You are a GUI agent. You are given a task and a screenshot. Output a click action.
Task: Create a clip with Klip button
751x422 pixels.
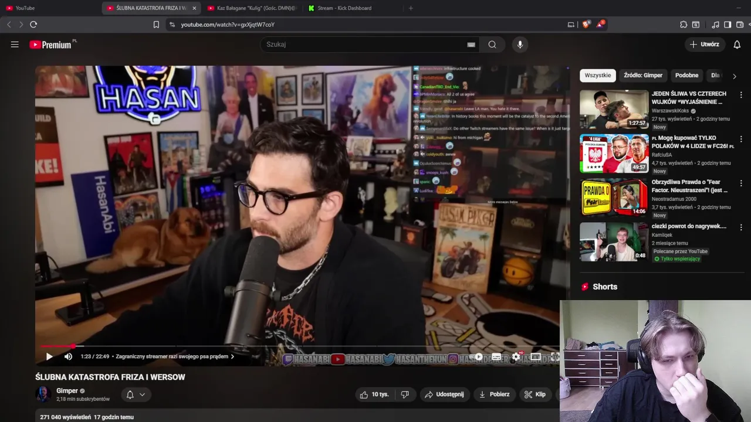pos(535,394)
